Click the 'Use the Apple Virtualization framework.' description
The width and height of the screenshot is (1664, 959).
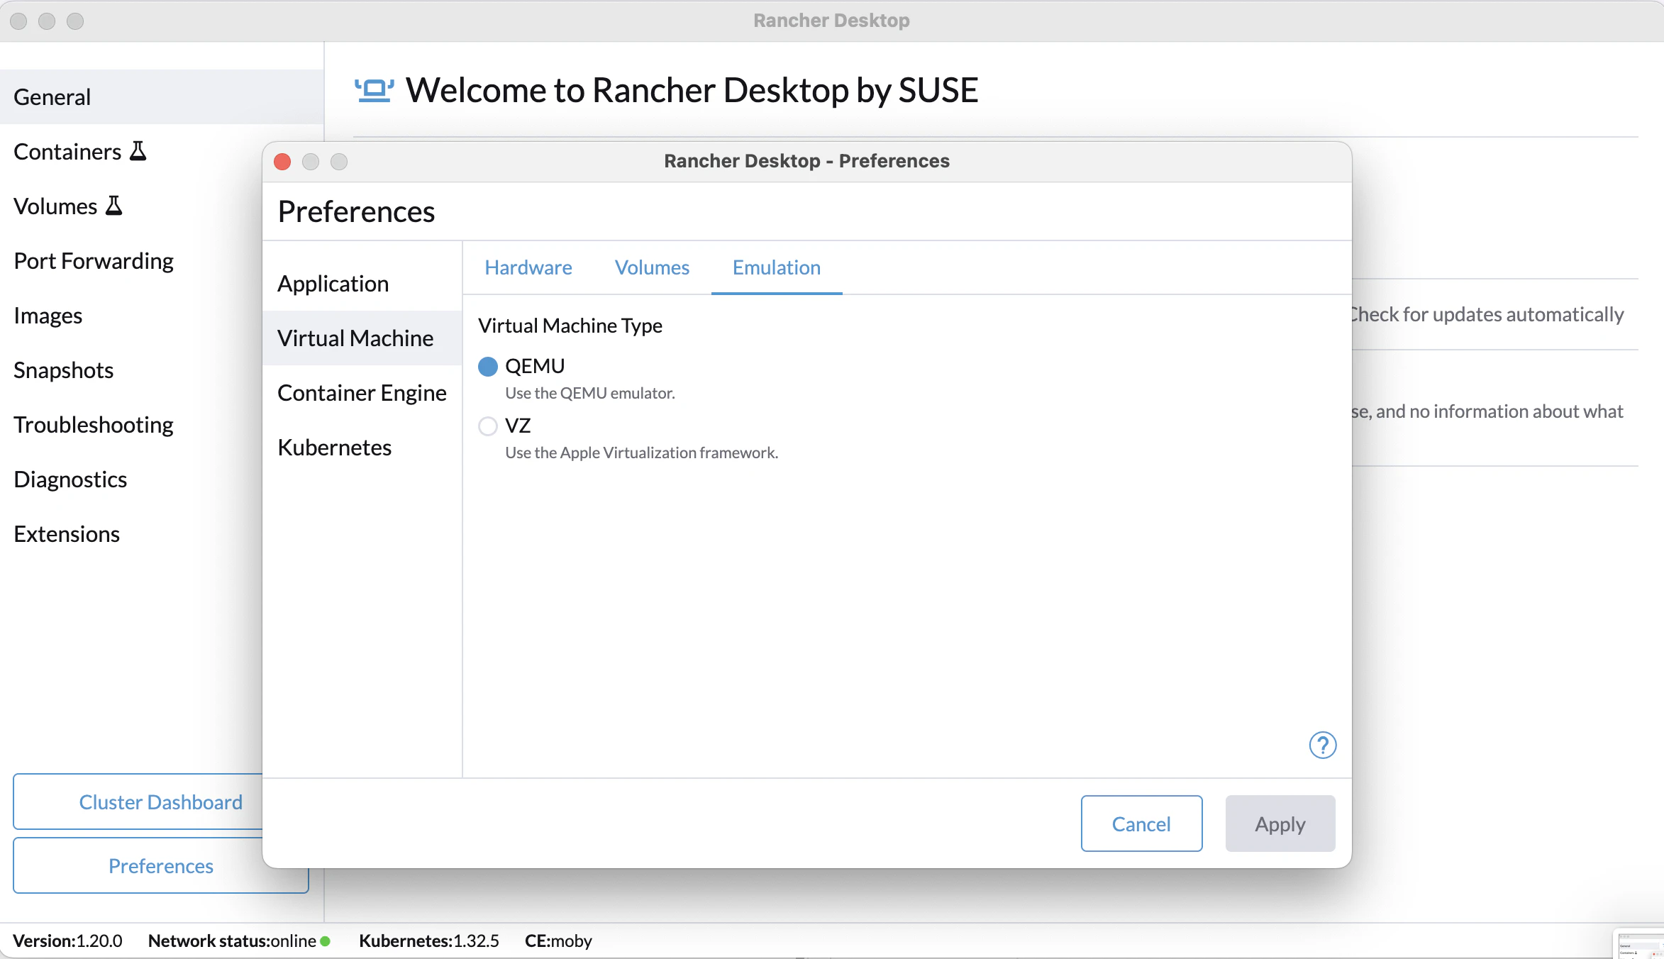pos(641,453)
